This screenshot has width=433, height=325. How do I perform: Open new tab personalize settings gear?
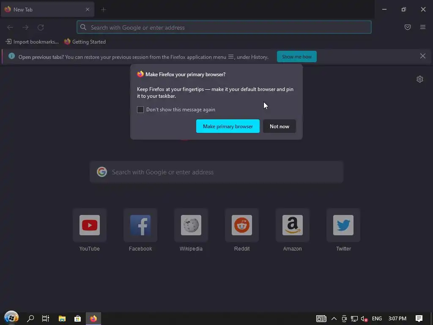click(x=420, y=79)
